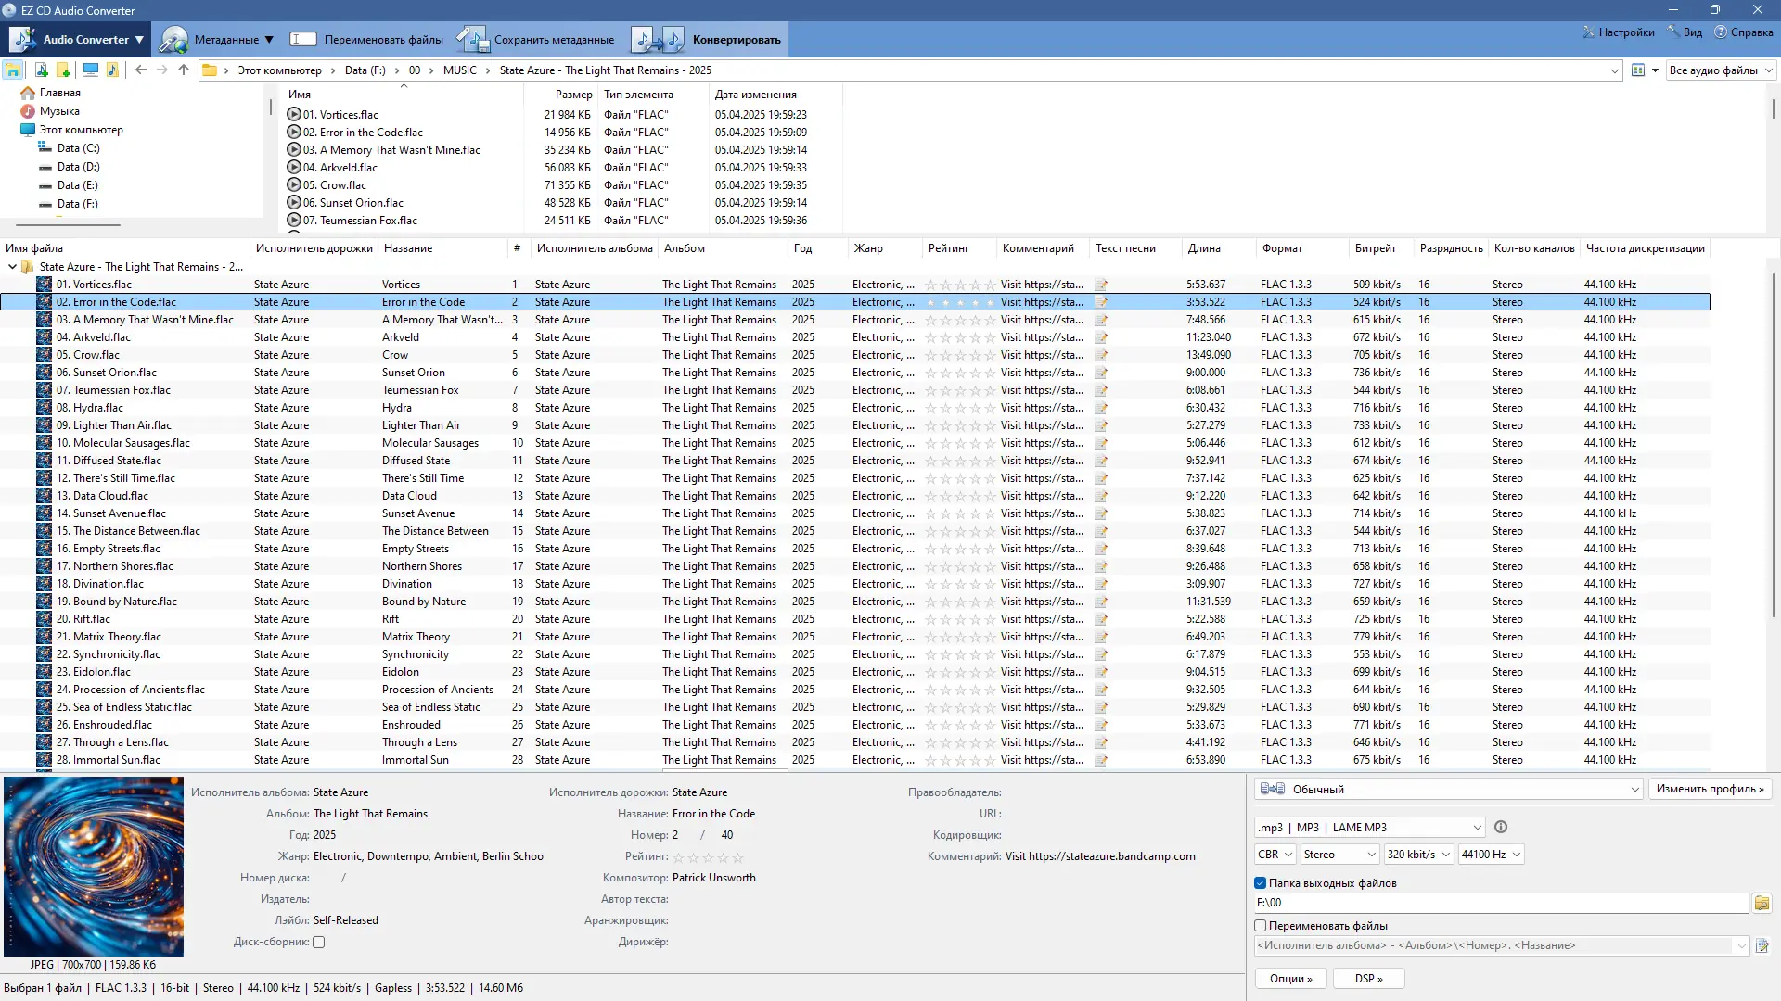
Task: Uncheck the Папка выходных файлов checkbox
Action: tap(1260, 883)
